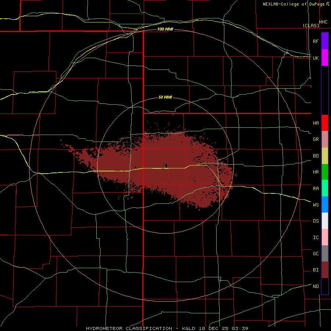Click the BI legend label
This screenshot has height=331, width=331.
(x=316, y=270)
